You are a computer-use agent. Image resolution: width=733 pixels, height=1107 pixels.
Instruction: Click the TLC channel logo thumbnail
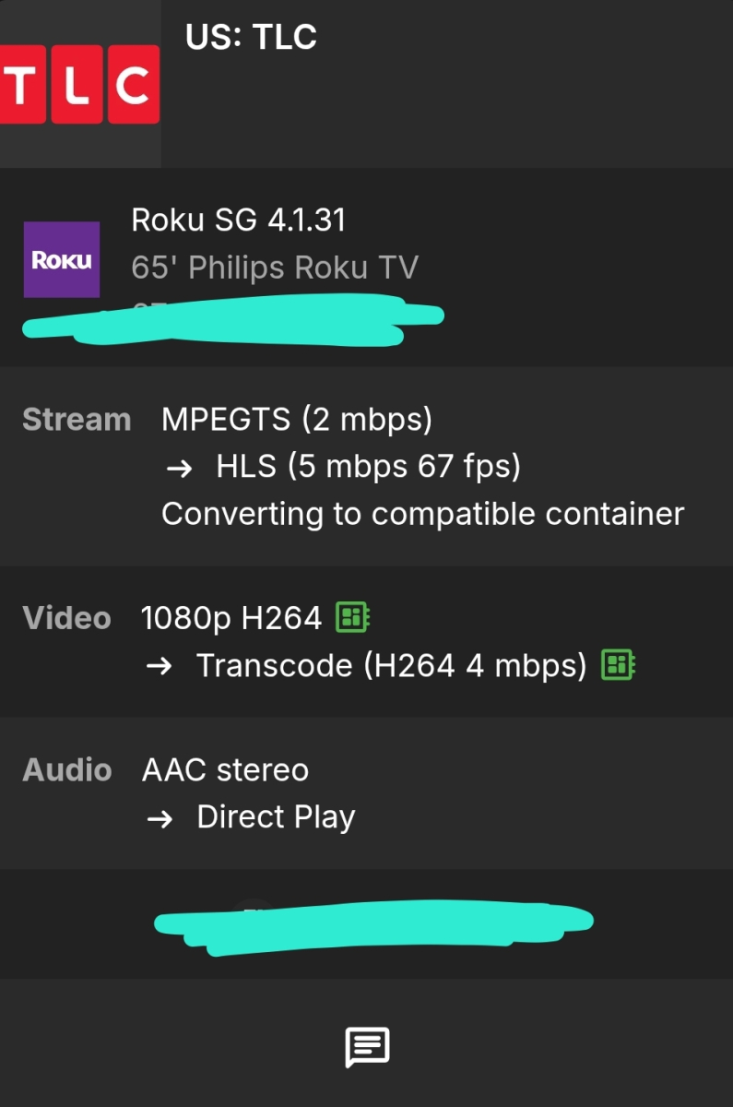tap(79, 84)
